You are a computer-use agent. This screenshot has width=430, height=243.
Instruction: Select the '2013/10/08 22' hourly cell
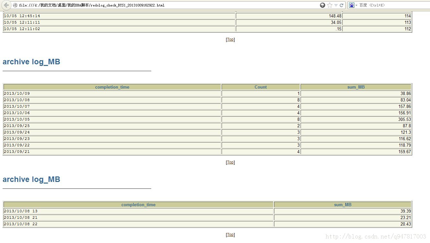(x=138, y=224)
